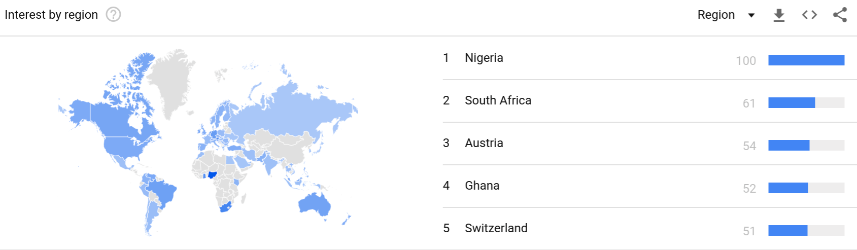Open the Switzerland region entry
Screen dimensions: 857x250
coord(496,228)
